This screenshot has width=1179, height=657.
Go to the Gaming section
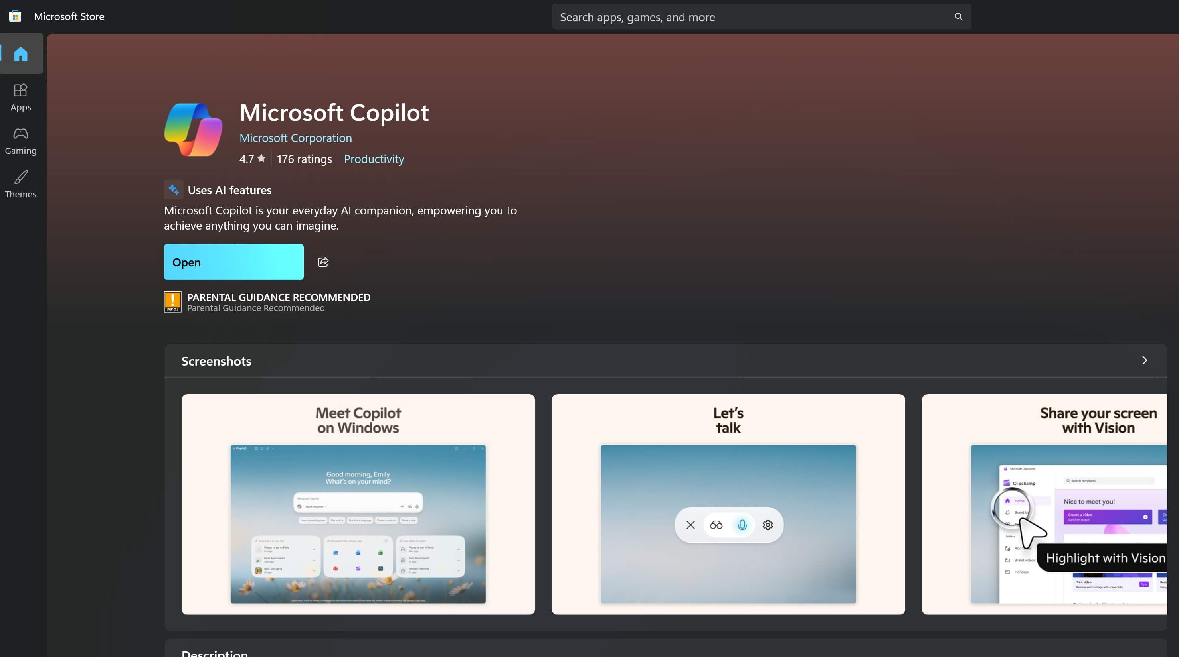(x=21, y=141)
